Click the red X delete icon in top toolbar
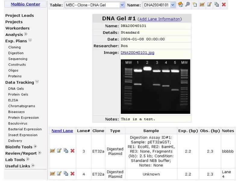This screenshot has height=181, width=241. click(224, 5)
